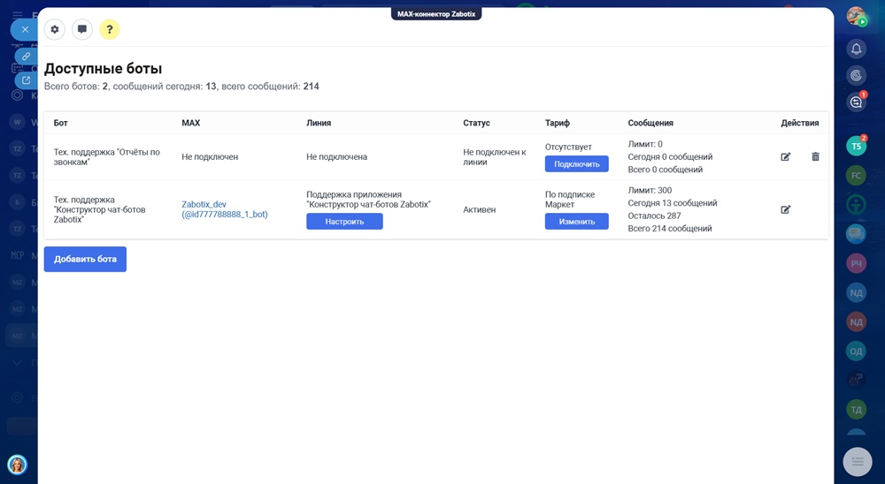Click the "MAX-коннектор Zabotix" title label
The height and width of the screenshot is (484, 885).
436,14
